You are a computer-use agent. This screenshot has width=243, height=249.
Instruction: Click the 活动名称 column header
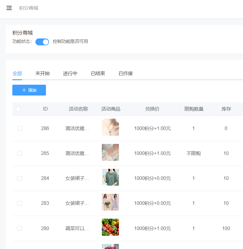[x=78, y=109]
